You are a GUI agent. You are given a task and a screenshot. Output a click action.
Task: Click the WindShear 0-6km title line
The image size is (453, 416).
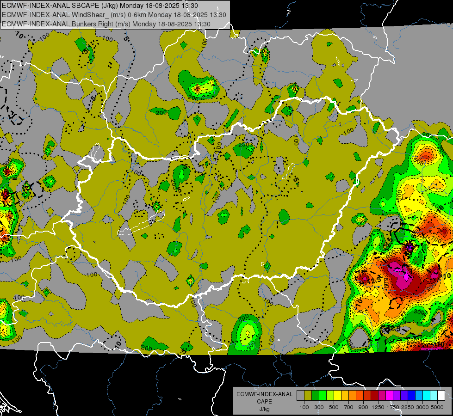[x=114, y=15]
